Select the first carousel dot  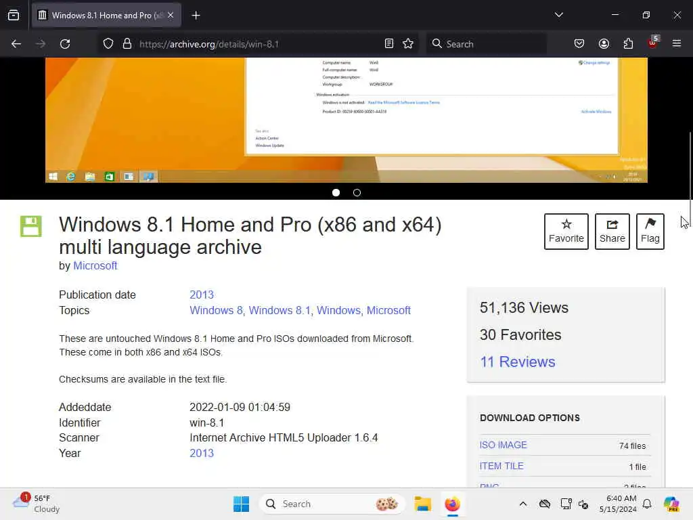pyautogui.click(x=336, y=193)
